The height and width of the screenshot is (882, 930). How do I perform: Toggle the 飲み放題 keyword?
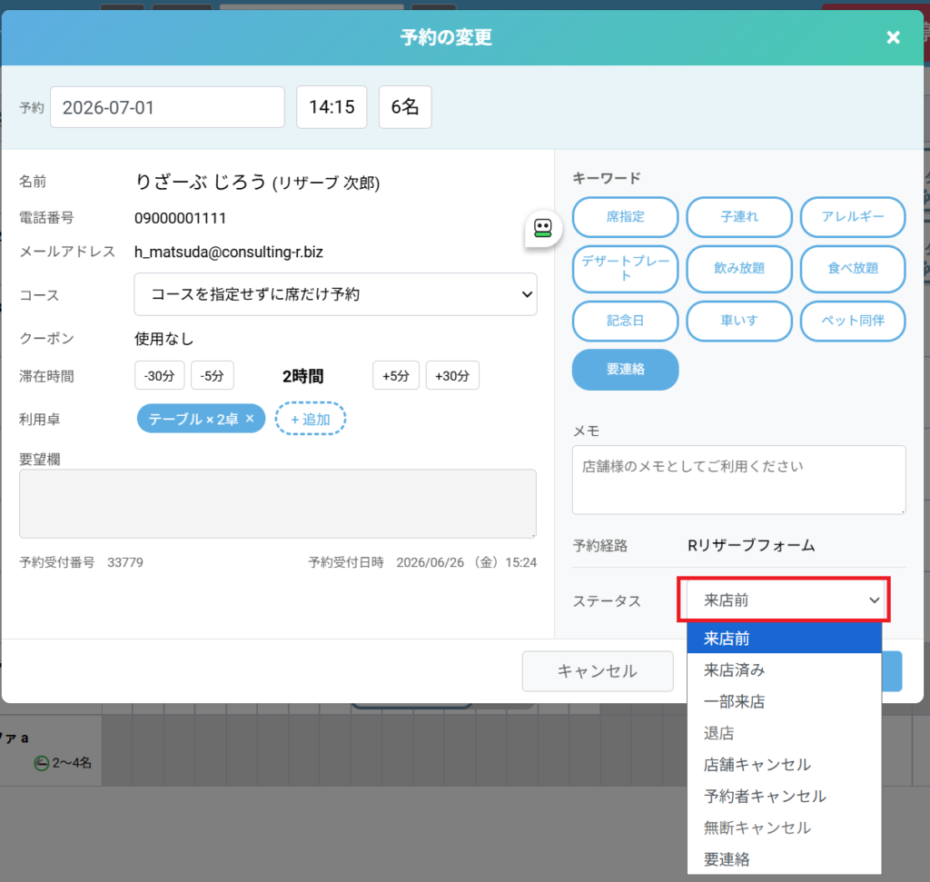tap(739, 269)
